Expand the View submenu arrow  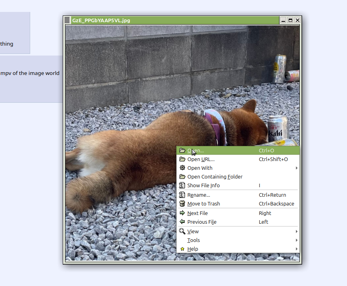pyautogui.click(x=297, y=231)
